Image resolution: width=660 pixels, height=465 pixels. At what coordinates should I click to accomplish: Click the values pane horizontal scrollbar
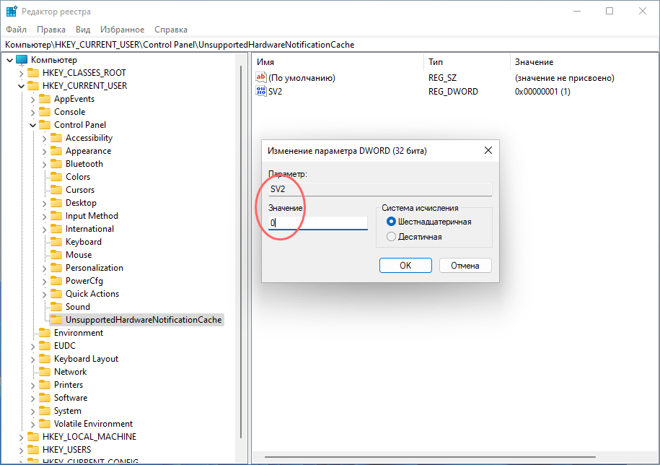point(430,456)
